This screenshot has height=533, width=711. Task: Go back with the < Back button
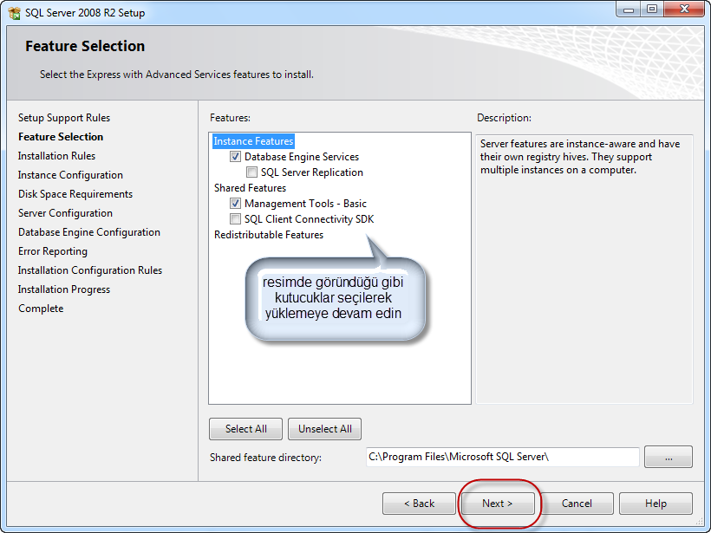(x=419, y=504)
